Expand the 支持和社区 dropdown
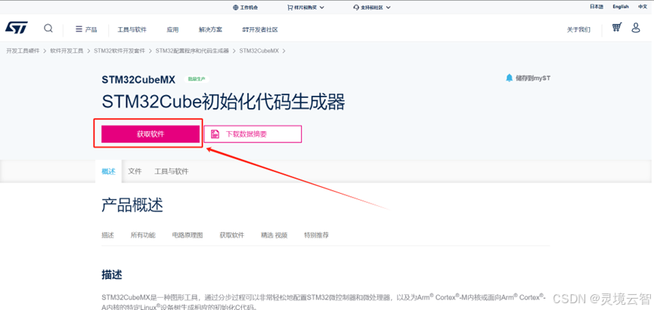This screenshot has height=310, width=654. click(372, 7)
